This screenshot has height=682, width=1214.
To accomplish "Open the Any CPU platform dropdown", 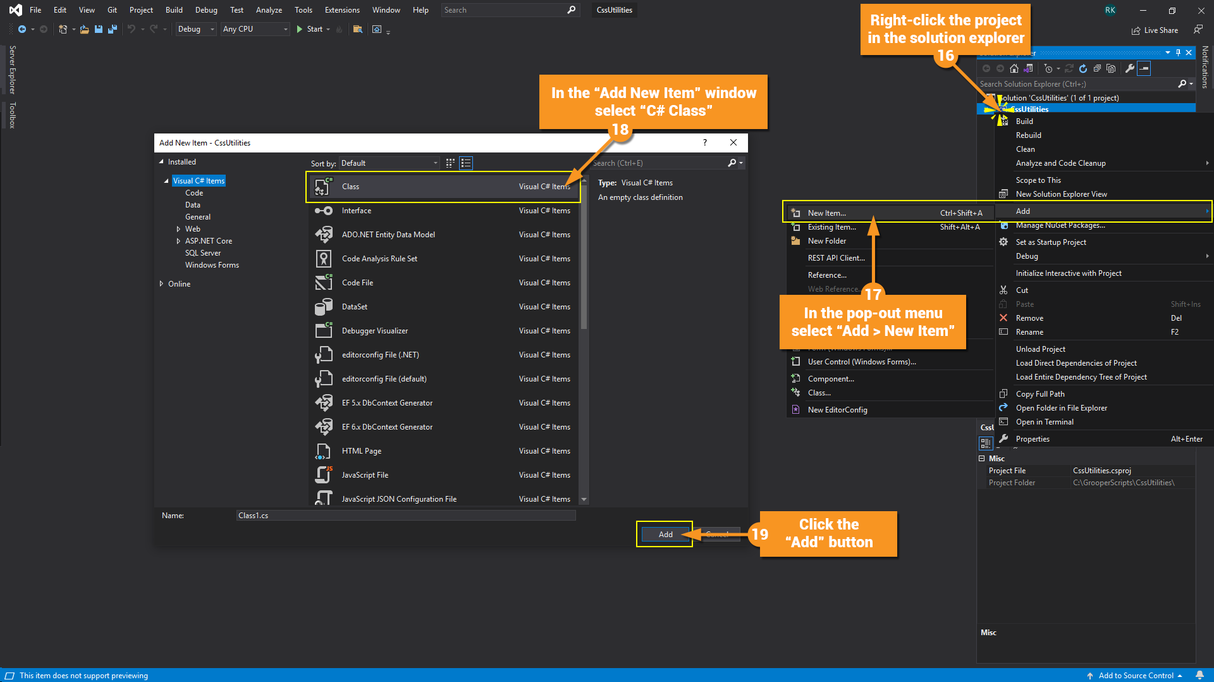I will coord(255,29).
